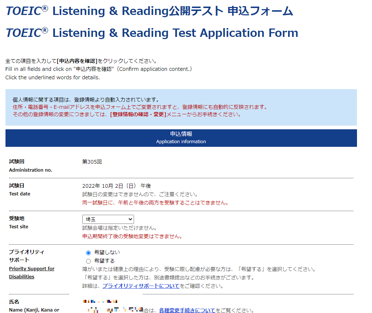Open the 受験地 dropdown showing 埼玉
The image size is (372, 313).
(108, 219)
